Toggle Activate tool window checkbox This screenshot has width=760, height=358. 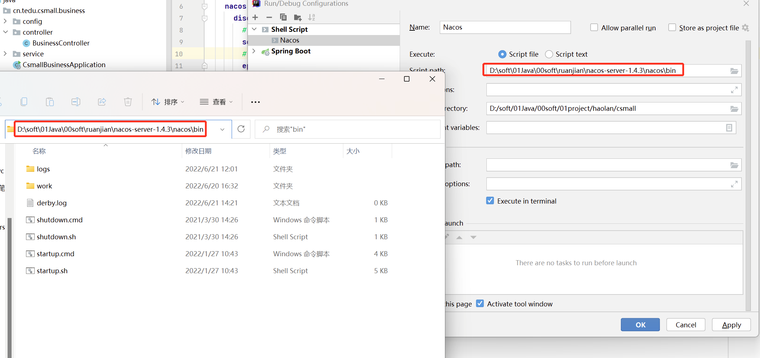tap(480, 304)
